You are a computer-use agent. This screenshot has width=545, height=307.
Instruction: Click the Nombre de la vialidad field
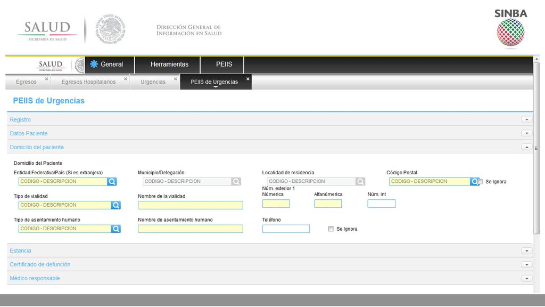[x=191, y=205]
